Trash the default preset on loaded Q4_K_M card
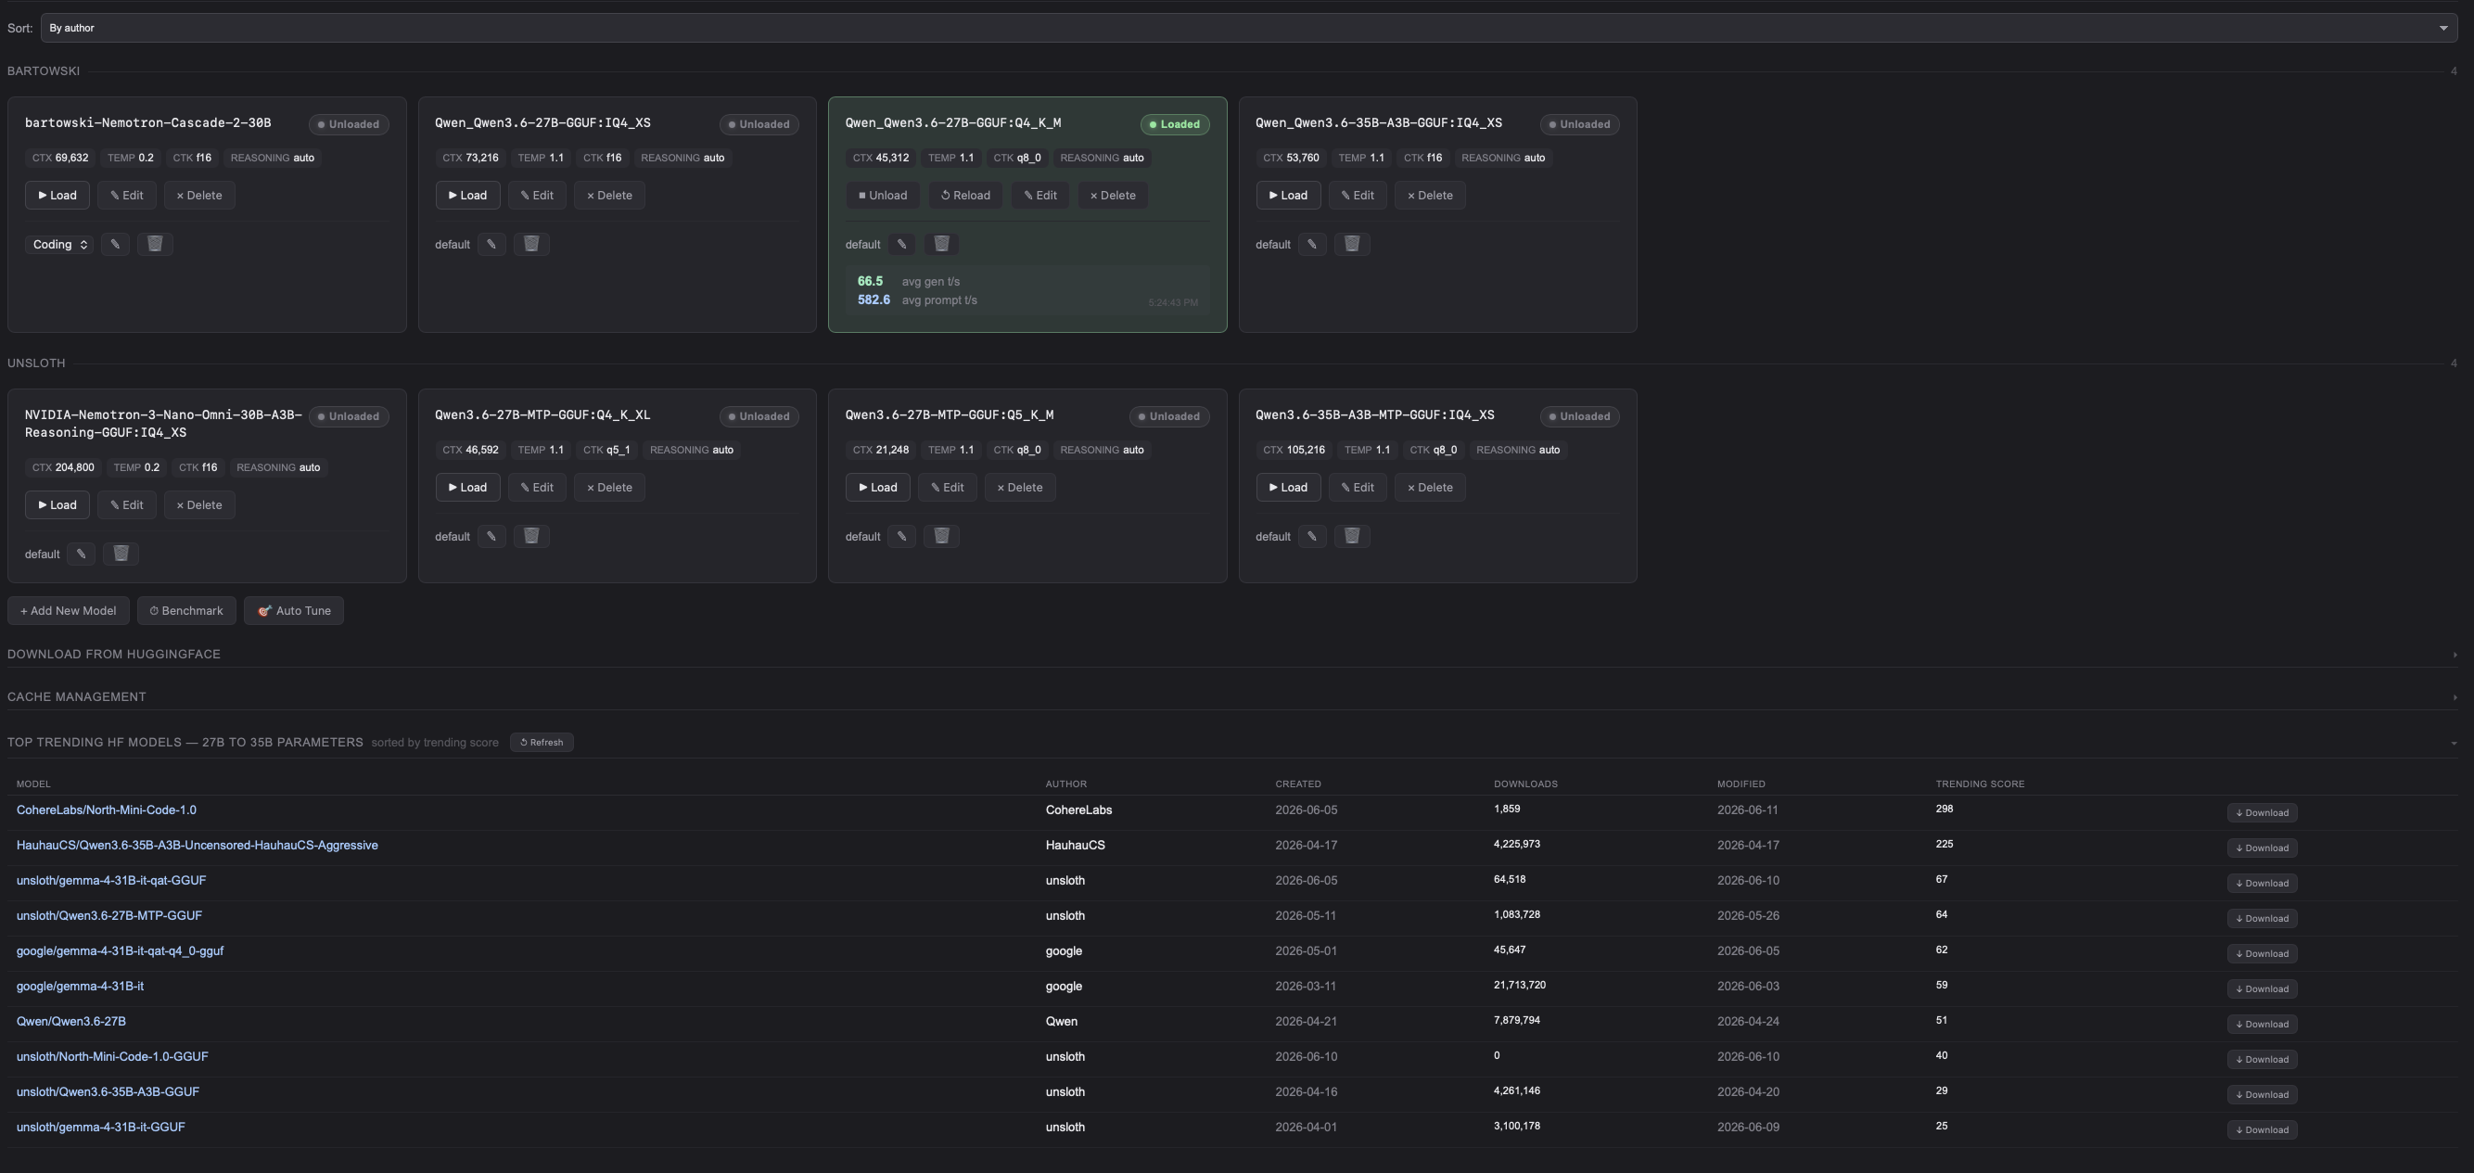The height and width of the screenshot is (1173, 2474). click(x=941, y=244)
